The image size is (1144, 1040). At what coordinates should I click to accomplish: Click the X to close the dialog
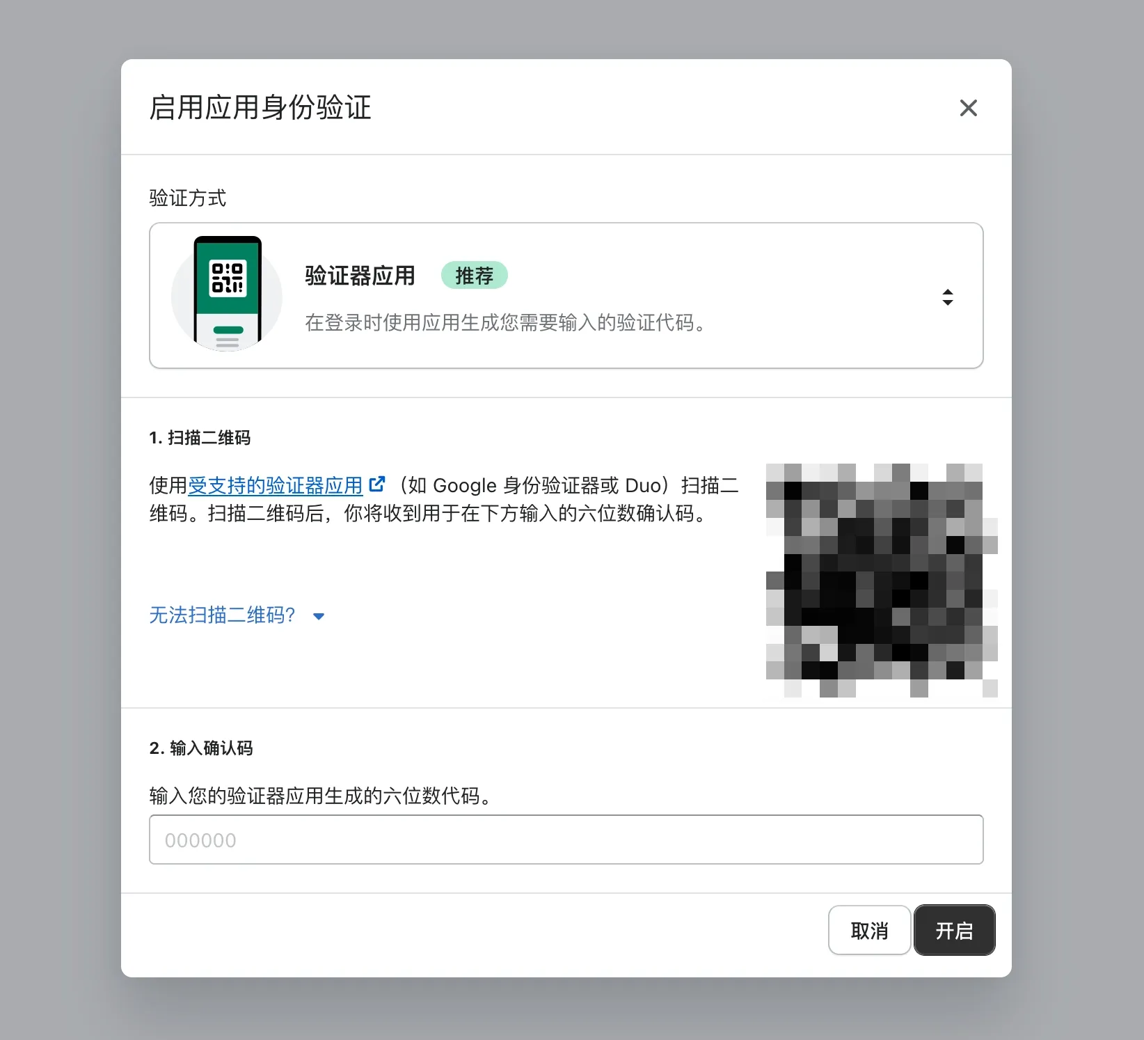[968, 108]
